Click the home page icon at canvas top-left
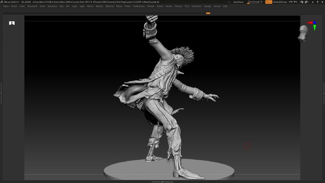This screenshot has width=325, height=183. [x=12, y=23]
